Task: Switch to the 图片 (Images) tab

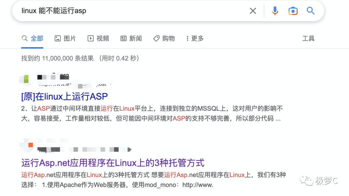Action: (65, 38)
